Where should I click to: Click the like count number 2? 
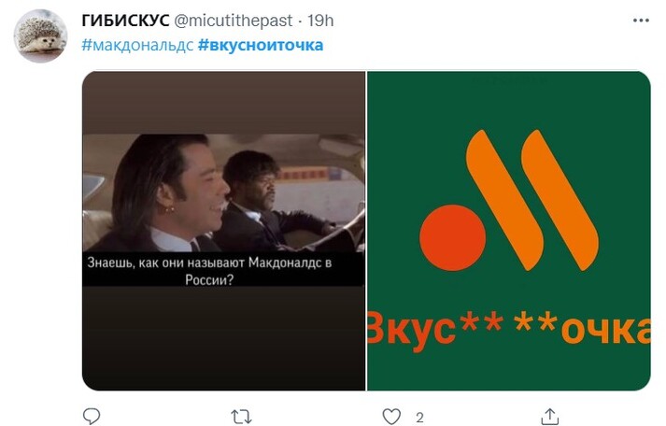pyautogui.click(x=419, y=418)
